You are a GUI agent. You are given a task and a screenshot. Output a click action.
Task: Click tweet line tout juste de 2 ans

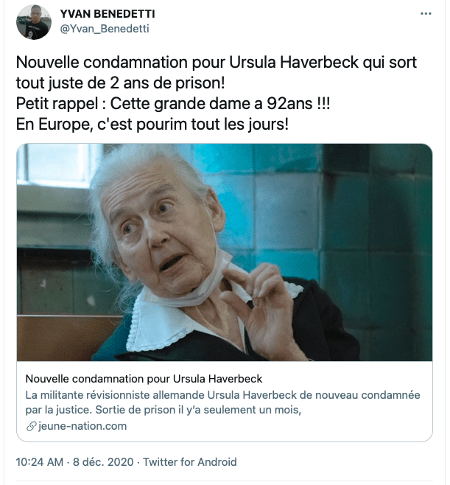click(120, 83)
